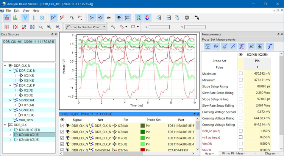Expand the IC1(U4)-IC1(T4) tree item
Image resolution: width=284 pixels, height=156 pixels.
pos(10,130)
